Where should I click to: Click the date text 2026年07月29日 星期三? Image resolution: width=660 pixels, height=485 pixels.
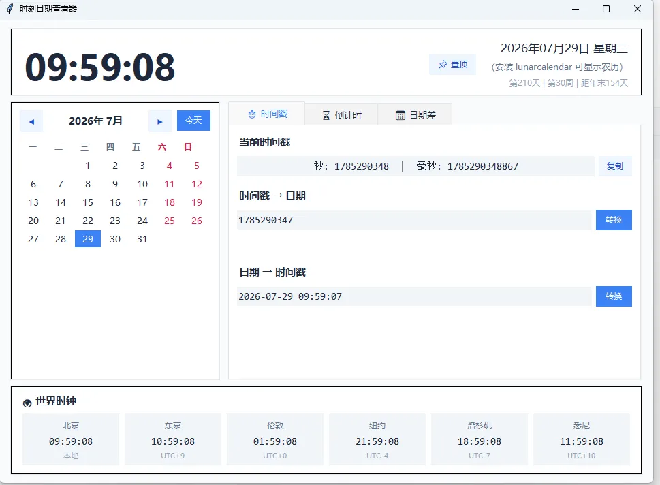tap(564, 48)
